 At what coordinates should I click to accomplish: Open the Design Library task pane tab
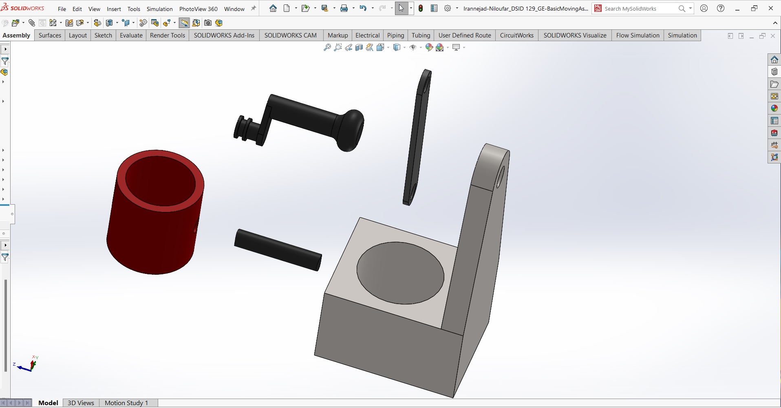coord(774,72)
